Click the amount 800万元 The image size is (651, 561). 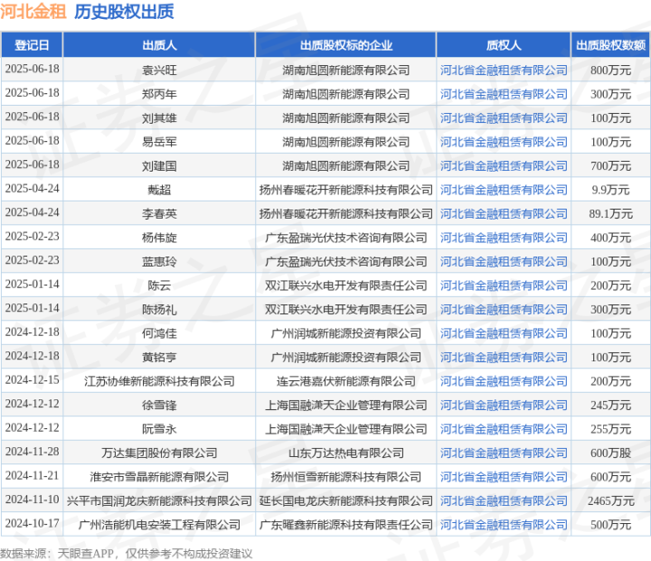[610, 70]
